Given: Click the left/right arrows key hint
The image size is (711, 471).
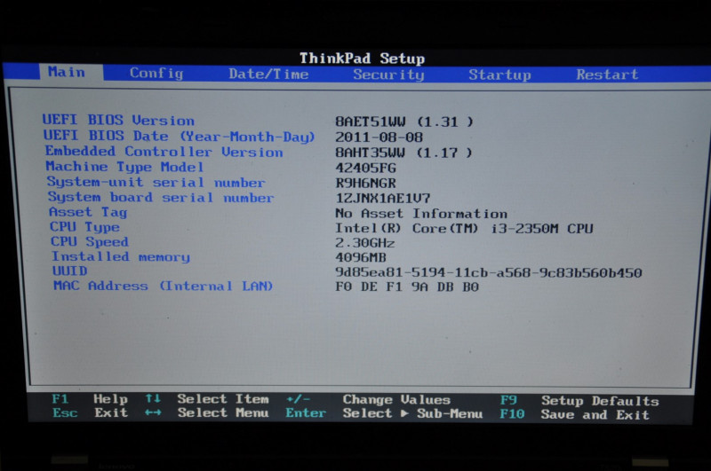Looking at the screenshot, I should (153, 412).
